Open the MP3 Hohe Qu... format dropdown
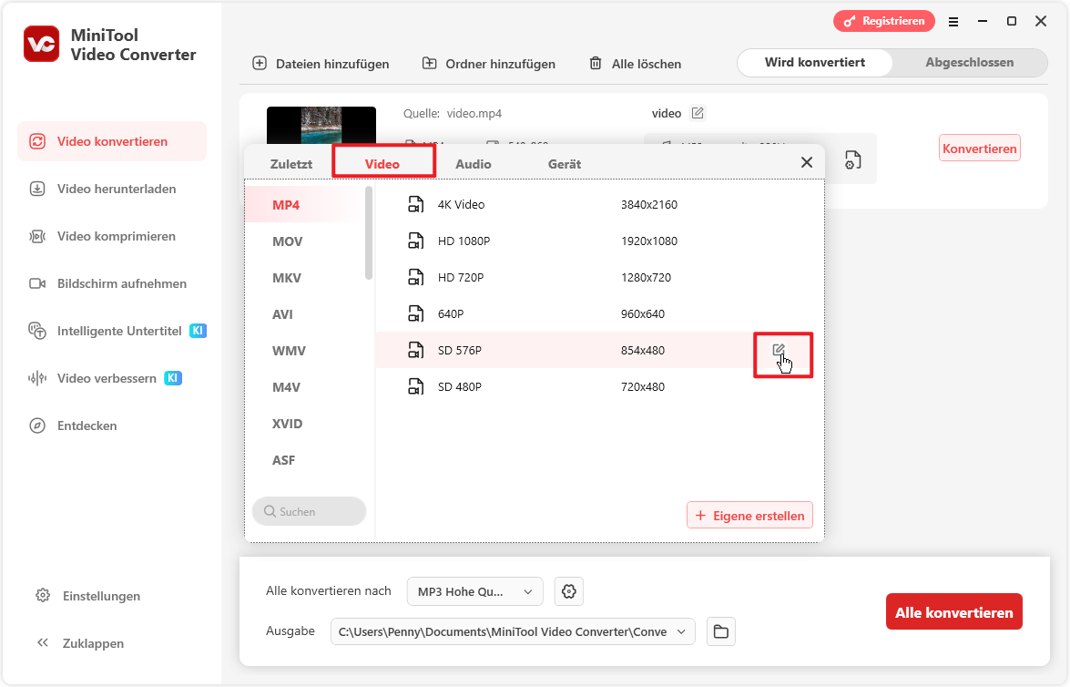 pos(475,591)
